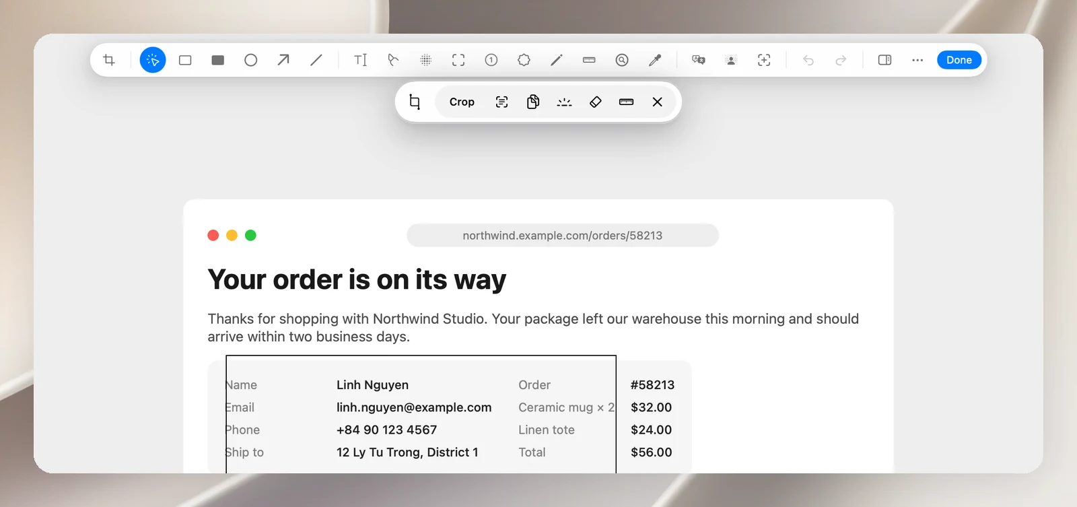The width and height of the screenshot is (1077, 507).
Task: Deselect the active blue smart-select cursor tool
Action: 153,60
